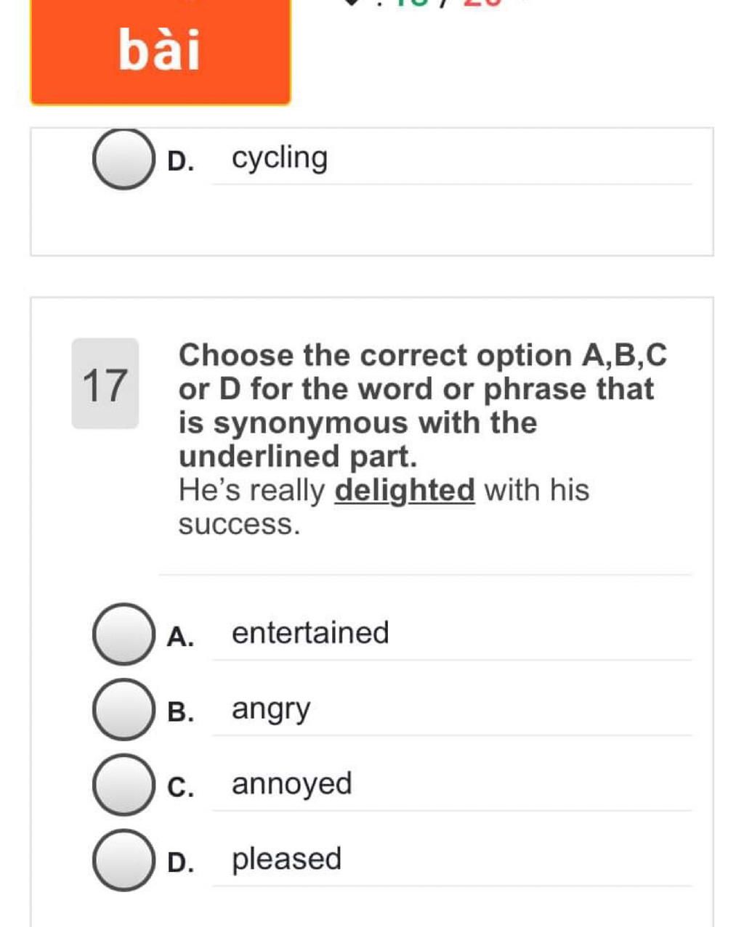Tap the "pleased" answer text

(x=286, y=859)
